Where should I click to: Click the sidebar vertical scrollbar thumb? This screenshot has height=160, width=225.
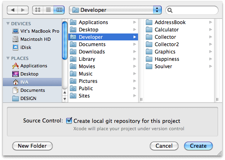pos(65,40)
